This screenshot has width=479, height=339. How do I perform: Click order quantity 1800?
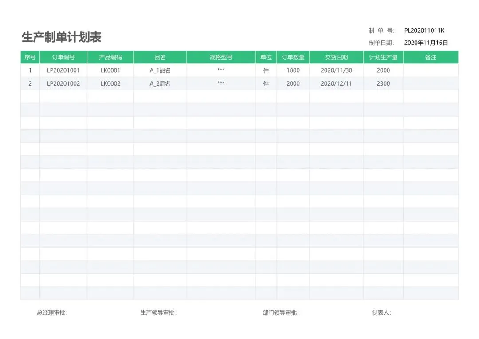293,70
